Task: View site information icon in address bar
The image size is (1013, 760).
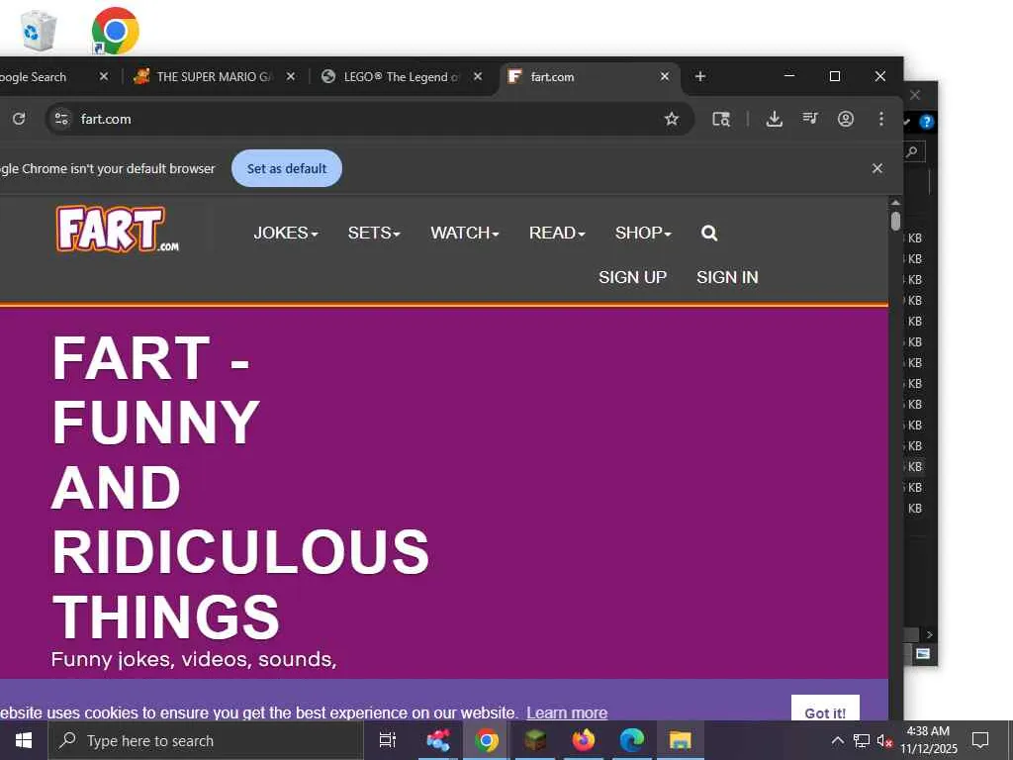Action: (61, 119)
